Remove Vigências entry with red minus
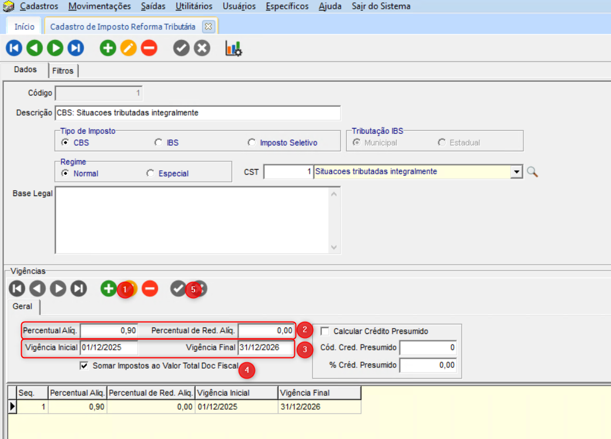This screenshot has width=611, height=439. pyautogui.click(x=150, y=288)
